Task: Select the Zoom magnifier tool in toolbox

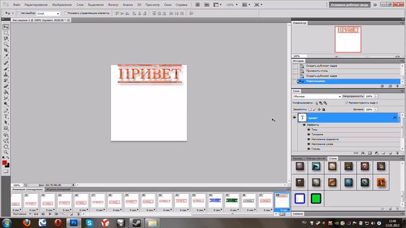Action: coord(6,152)
